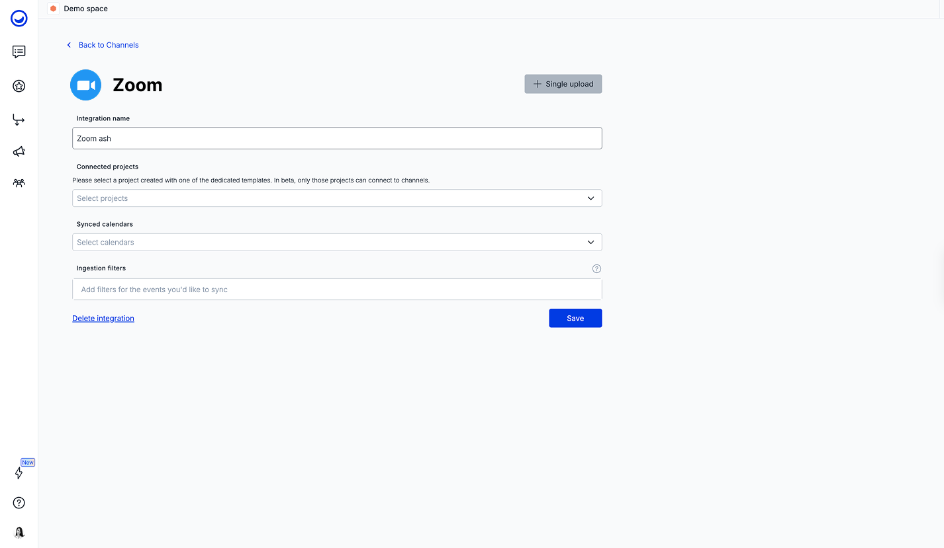Open the user avatar profile menu
Viewport: 944px width, 548px height.
[19, 533]
